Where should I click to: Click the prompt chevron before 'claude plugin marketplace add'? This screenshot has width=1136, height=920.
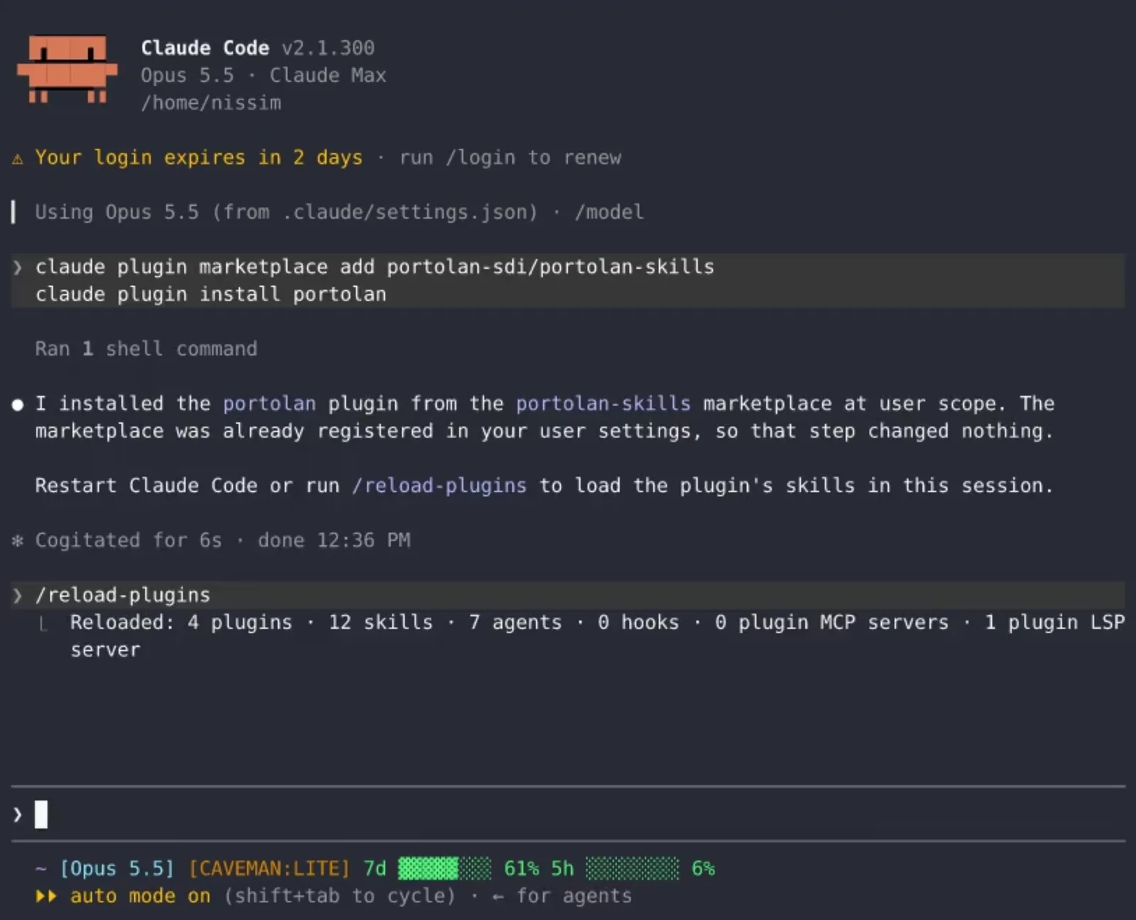click(18, 267)
